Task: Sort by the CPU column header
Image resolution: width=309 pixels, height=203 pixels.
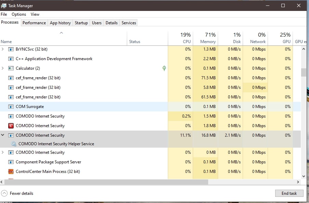Action: [x=180, y=38]
